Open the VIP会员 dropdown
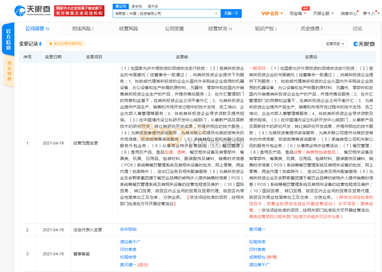 (x=272, y=13)
